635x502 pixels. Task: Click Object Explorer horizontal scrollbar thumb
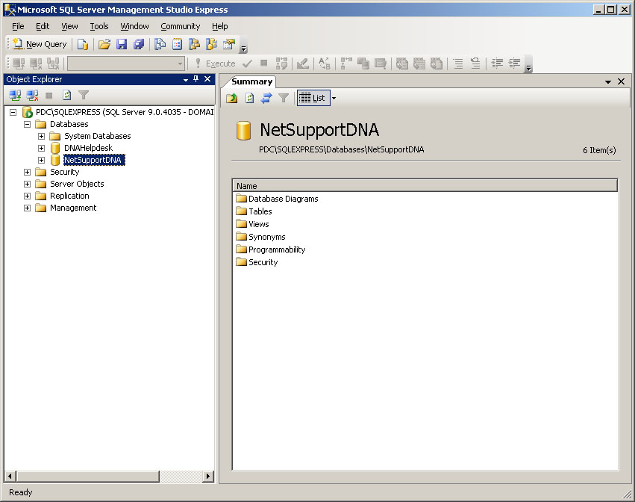(88, 476)
